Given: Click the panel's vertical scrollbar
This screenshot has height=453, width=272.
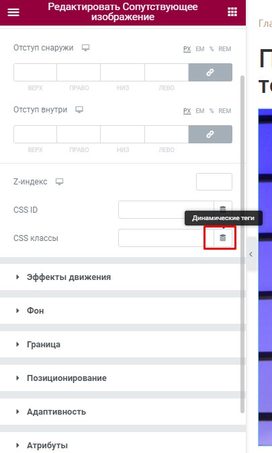Looking at the screenshot, I should 242,244.
